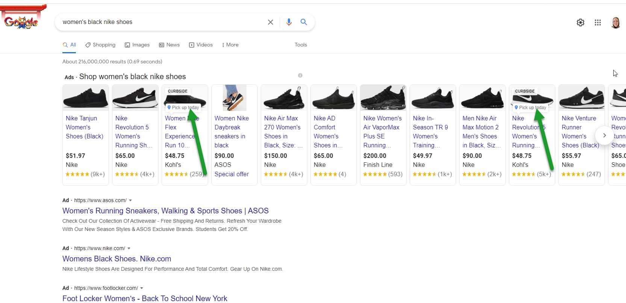Viewport: 626px width, 303px height.
Task: Open the account profile picture
Action: tap(616, 22)
